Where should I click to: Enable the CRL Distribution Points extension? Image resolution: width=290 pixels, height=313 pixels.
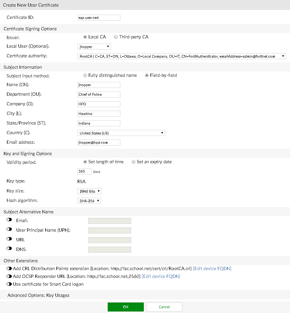point(9,268)
